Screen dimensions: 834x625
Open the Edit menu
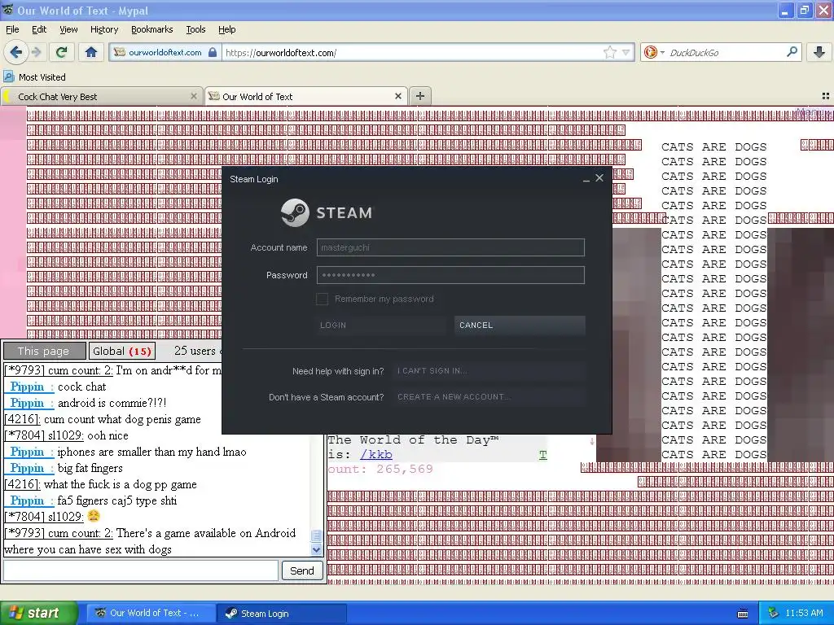coord(39,29)
